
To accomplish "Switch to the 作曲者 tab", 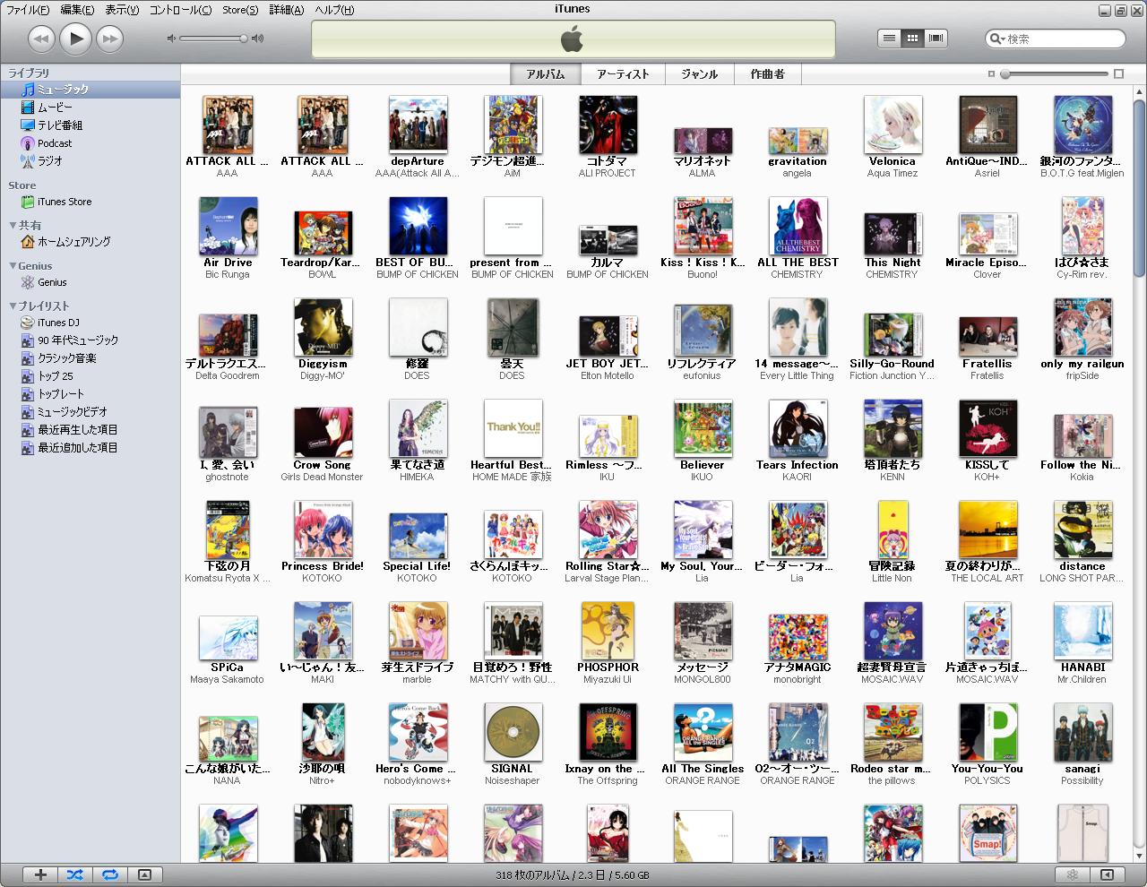I will [x=767, y=74].
